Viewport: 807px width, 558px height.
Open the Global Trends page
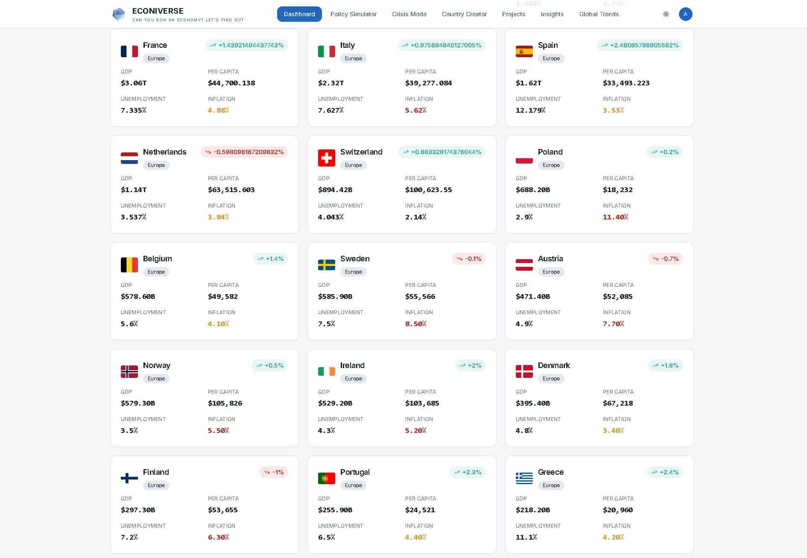(599, 14)
